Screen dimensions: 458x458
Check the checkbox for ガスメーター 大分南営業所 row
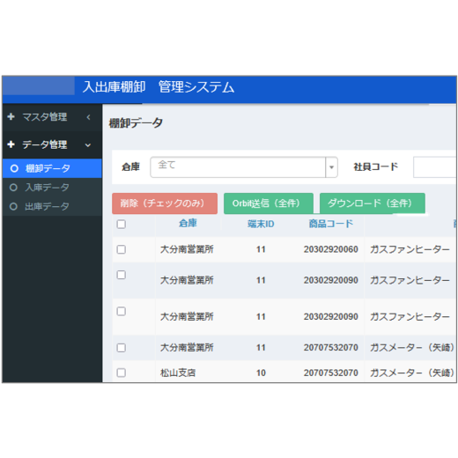pos(122,348)
